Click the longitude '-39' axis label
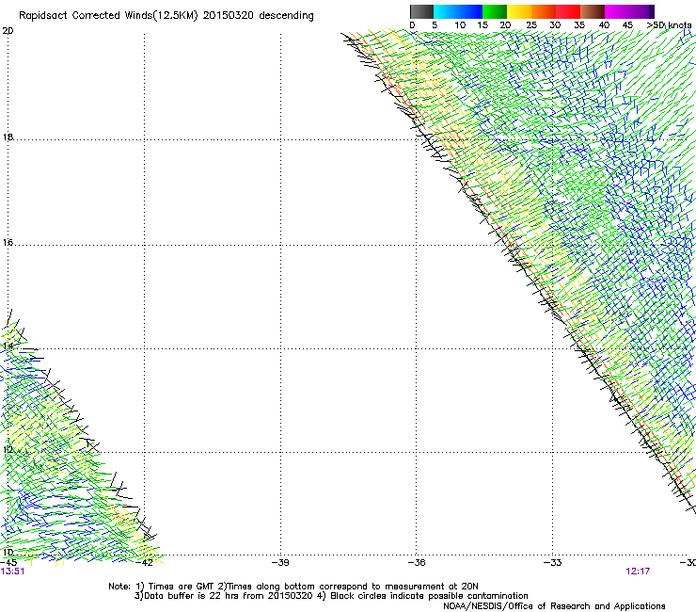 pos(280,563)
